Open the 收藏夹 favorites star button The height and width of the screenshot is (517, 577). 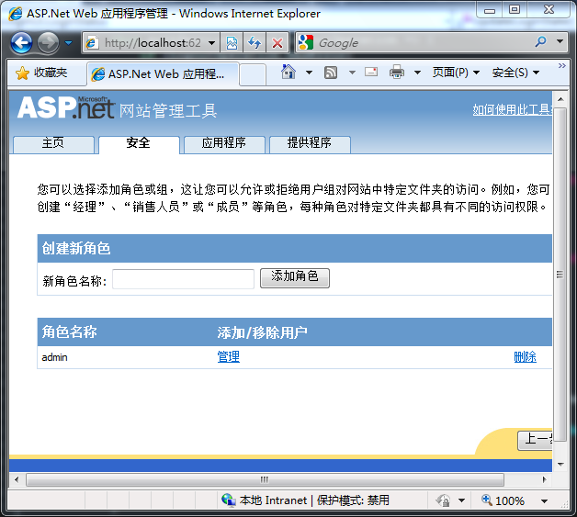[41, 73]
